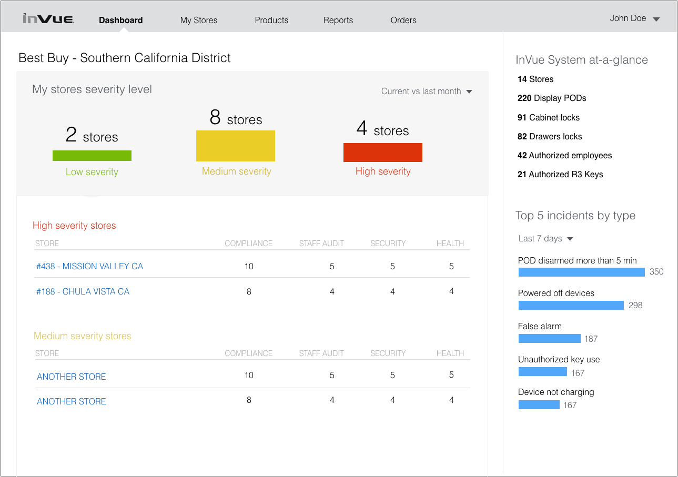Click the 14 Stores entry
This screenshot has width=678, height=477.
535,79
